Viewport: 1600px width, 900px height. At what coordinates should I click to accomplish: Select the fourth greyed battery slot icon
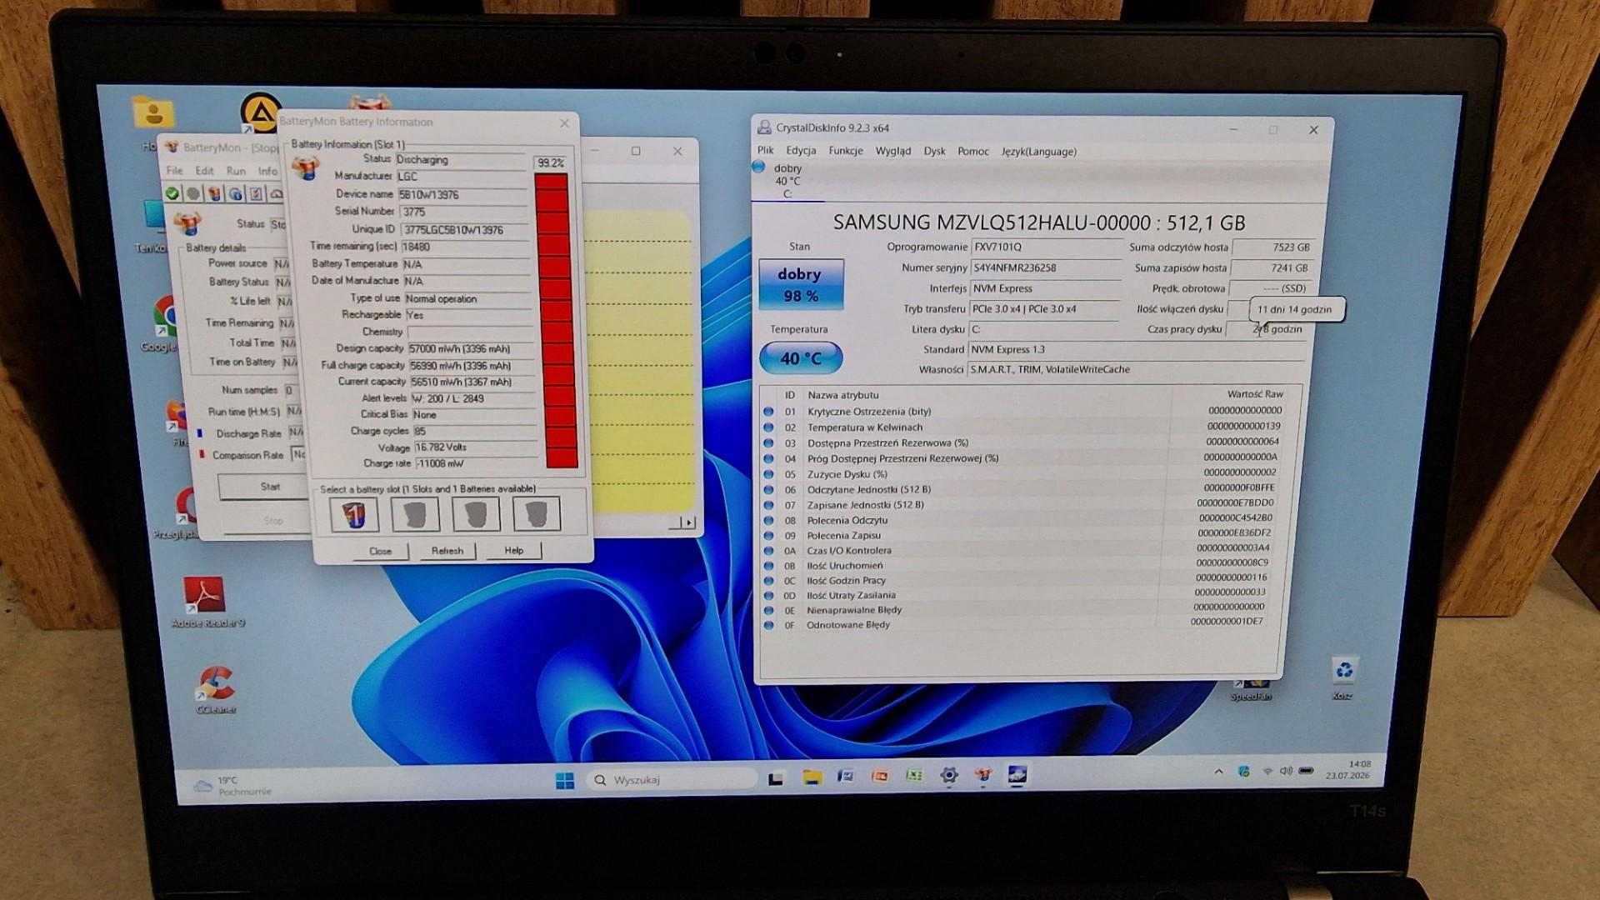(x=537, y=514)
